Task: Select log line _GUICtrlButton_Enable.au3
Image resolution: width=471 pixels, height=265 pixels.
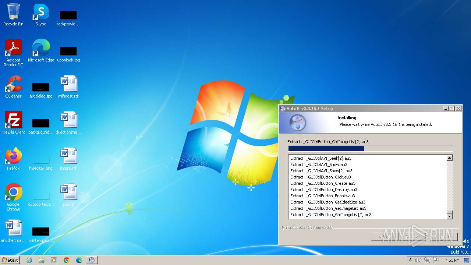Action: click(323, 196)
